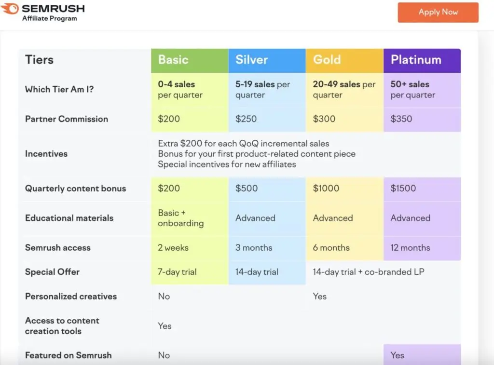Click the Affiliate Program label under logo
This screenshot has height=365, width=494.
click(x=49, y=19)
